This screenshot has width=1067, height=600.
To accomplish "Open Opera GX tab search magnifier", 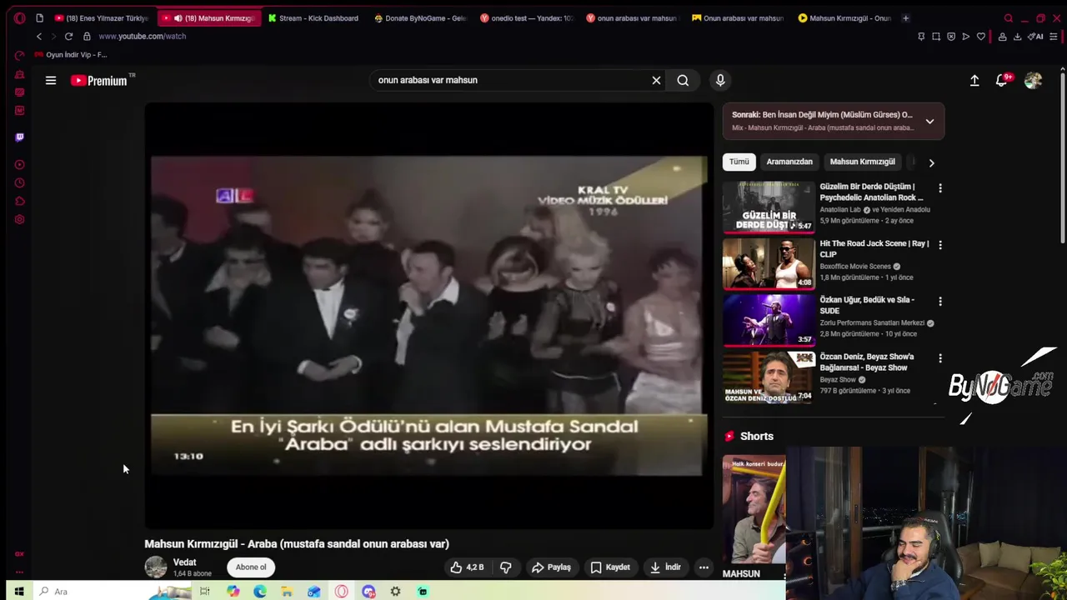I will (1009, 17).
